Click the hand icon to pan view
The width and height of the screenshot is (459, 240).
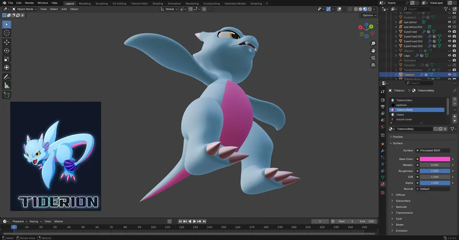click(373, 51)
